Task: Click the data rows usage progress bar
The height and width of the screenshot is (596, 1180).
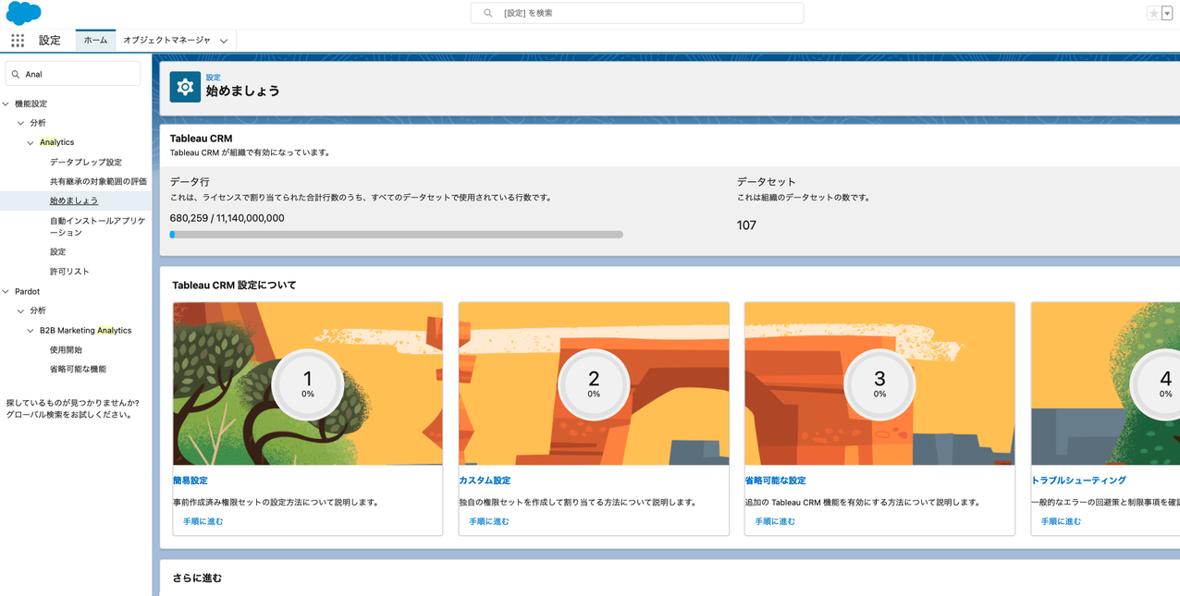Action: [396, 235]
